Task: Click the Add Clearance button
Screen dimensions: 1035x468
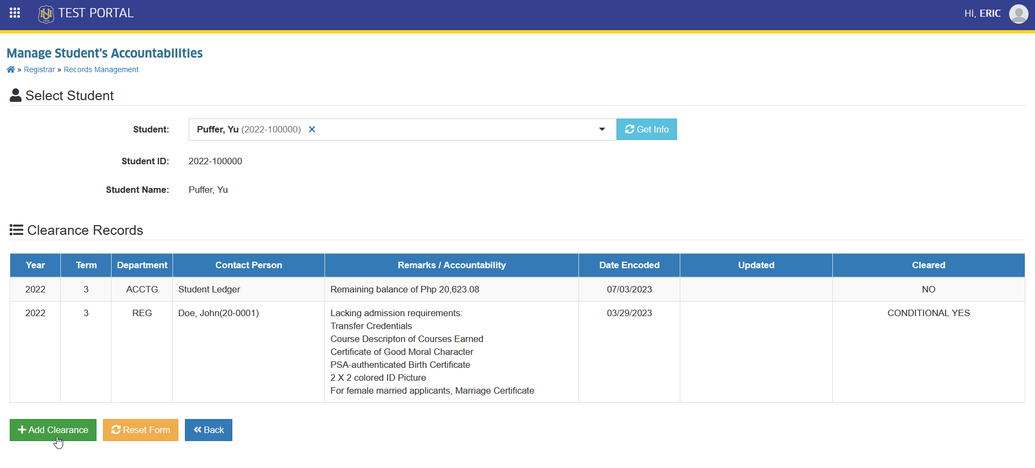Action: point(53,430)
